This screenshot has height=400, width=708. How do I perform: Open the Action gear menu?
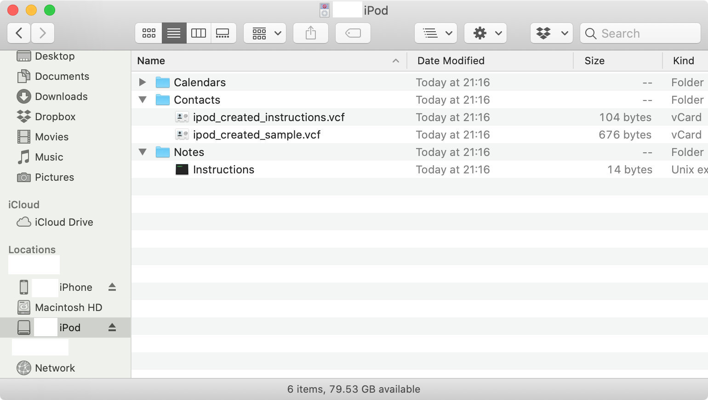pyautogui.click(x=485, y=33)
